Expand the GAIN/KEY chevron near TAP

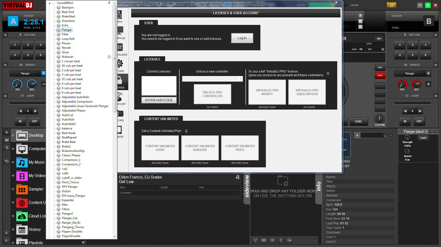[383, 50]
